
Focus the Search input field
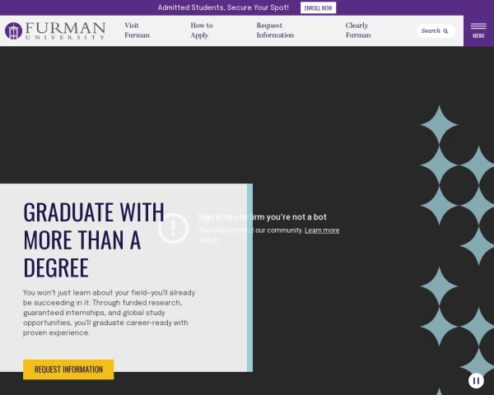(436, 31)
